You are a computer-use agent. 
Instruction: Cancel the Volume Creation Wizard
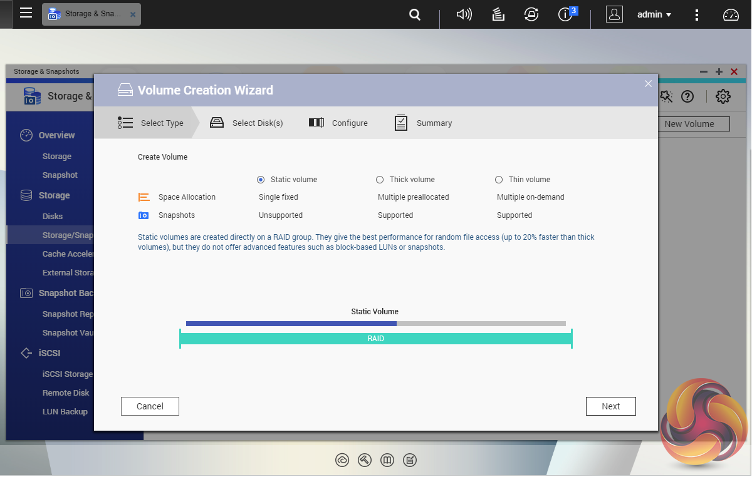150,406
